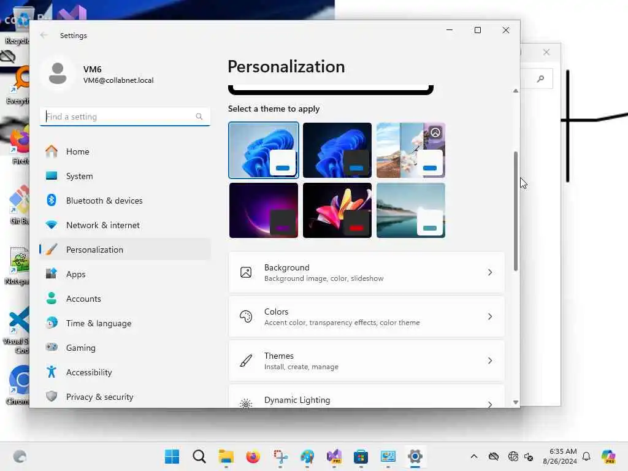Open Accounts settings
Screen dimensions: 628x471
click(x=125, y=299)
